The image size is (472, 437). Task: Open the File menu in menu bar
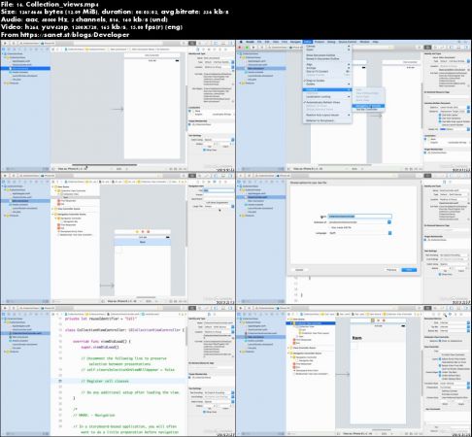(x=259, y=42)
